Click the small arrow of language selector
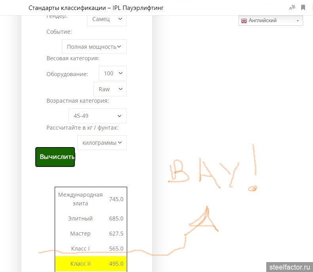 click(298, 21)
